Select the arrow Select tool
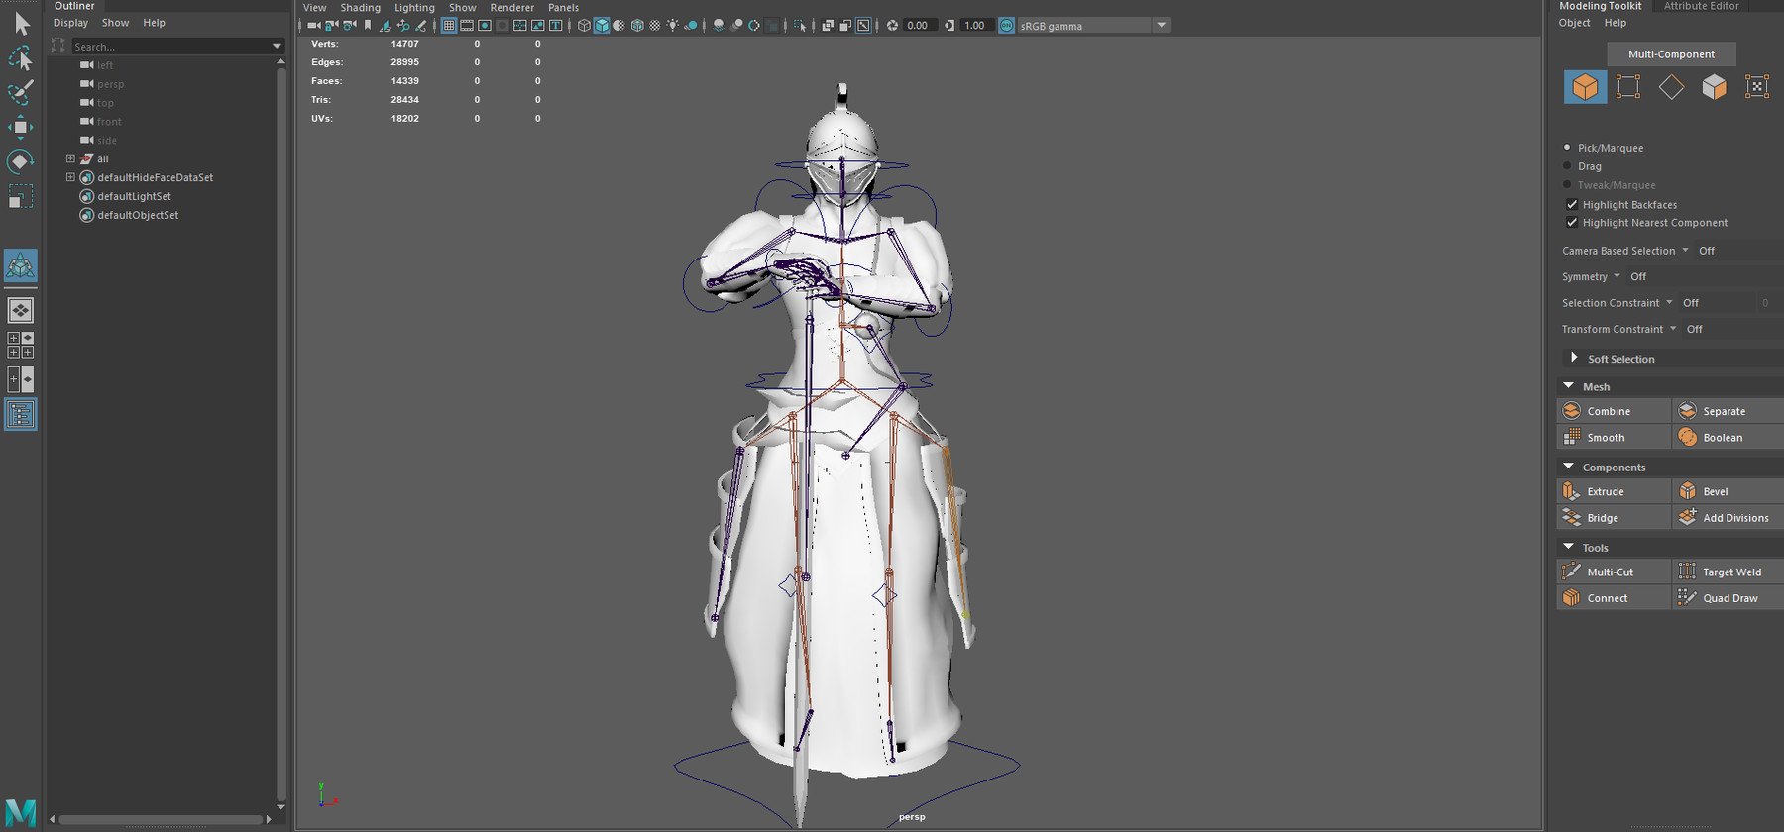 click(21, 23)
